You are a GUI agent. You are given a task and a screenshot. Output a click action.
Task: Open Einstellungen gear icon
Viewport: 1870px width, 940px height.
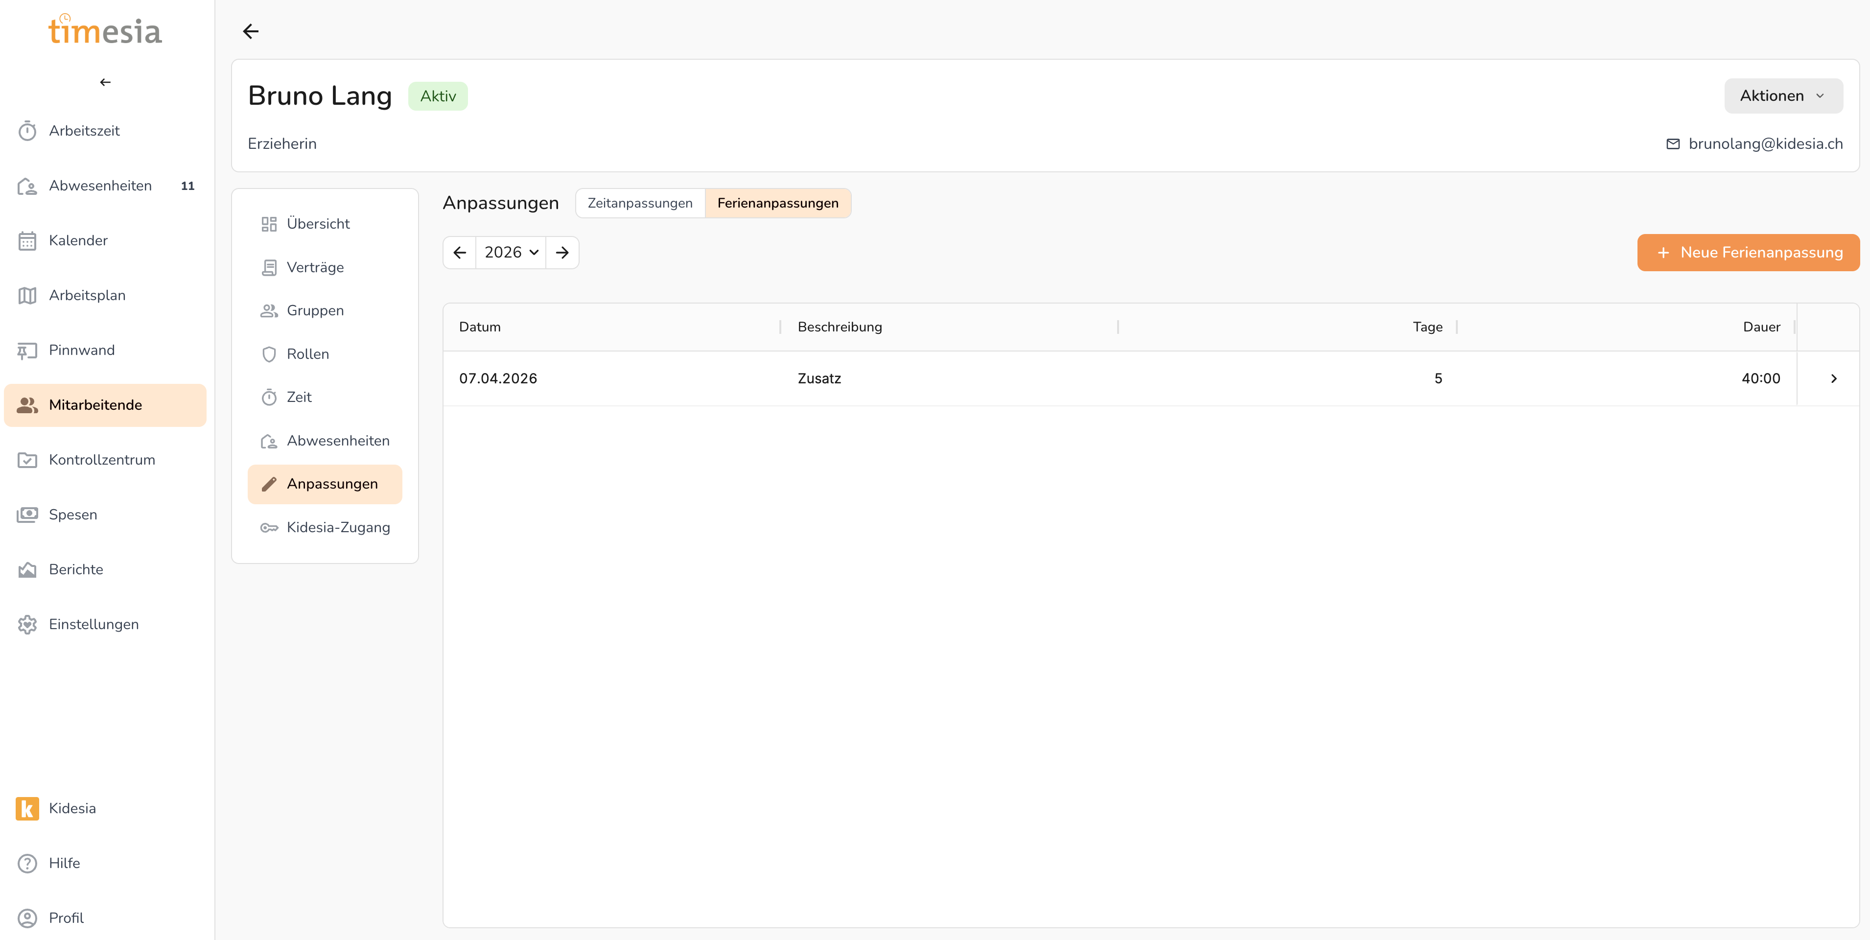(27, 624)
